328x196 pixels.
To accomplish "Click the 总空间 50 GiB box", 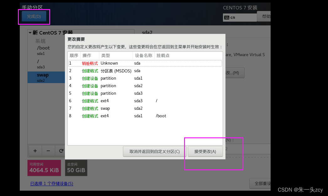I will (76, 168).
